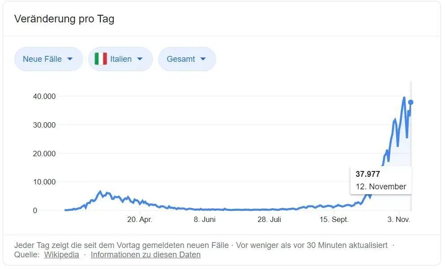Screen dimensions: 445x269
Task: Click arrow beside Gesamt
Action: click(x=203, y=59)
